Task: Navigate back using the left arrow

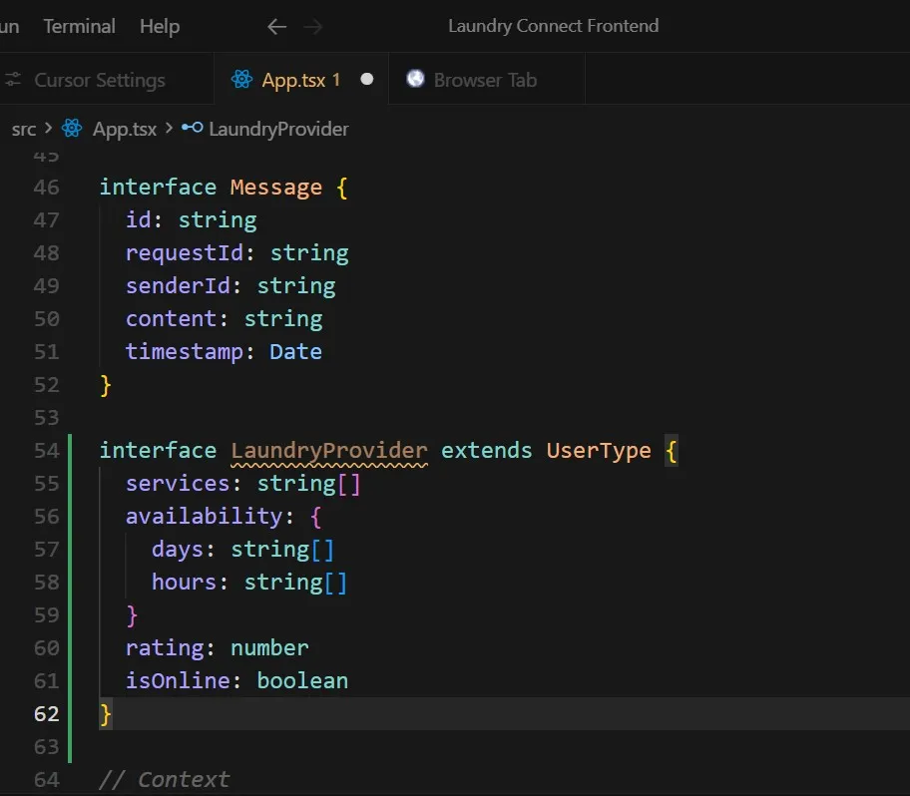Action: [x=276, y=27]
